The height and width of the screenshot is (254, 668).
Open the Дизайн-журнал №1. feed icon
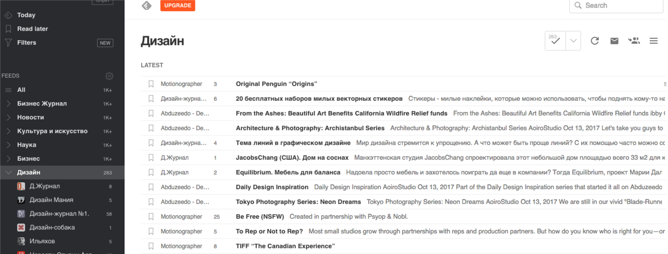(21, 214)
